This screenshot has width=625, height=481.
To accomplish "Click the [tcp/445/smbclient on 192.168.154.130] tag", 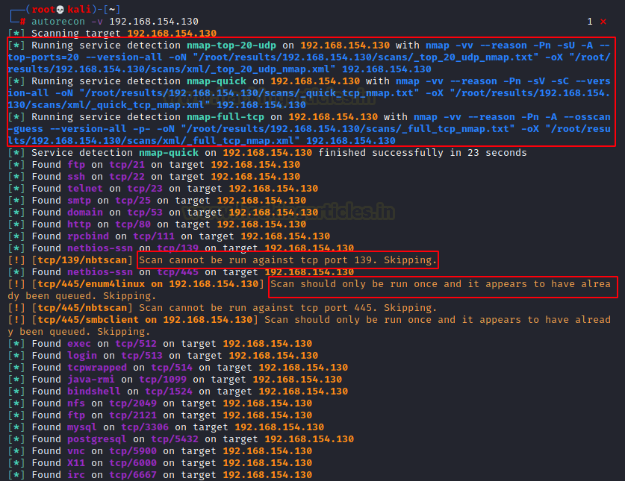I will pyautogui.click(x=145, y=320).
